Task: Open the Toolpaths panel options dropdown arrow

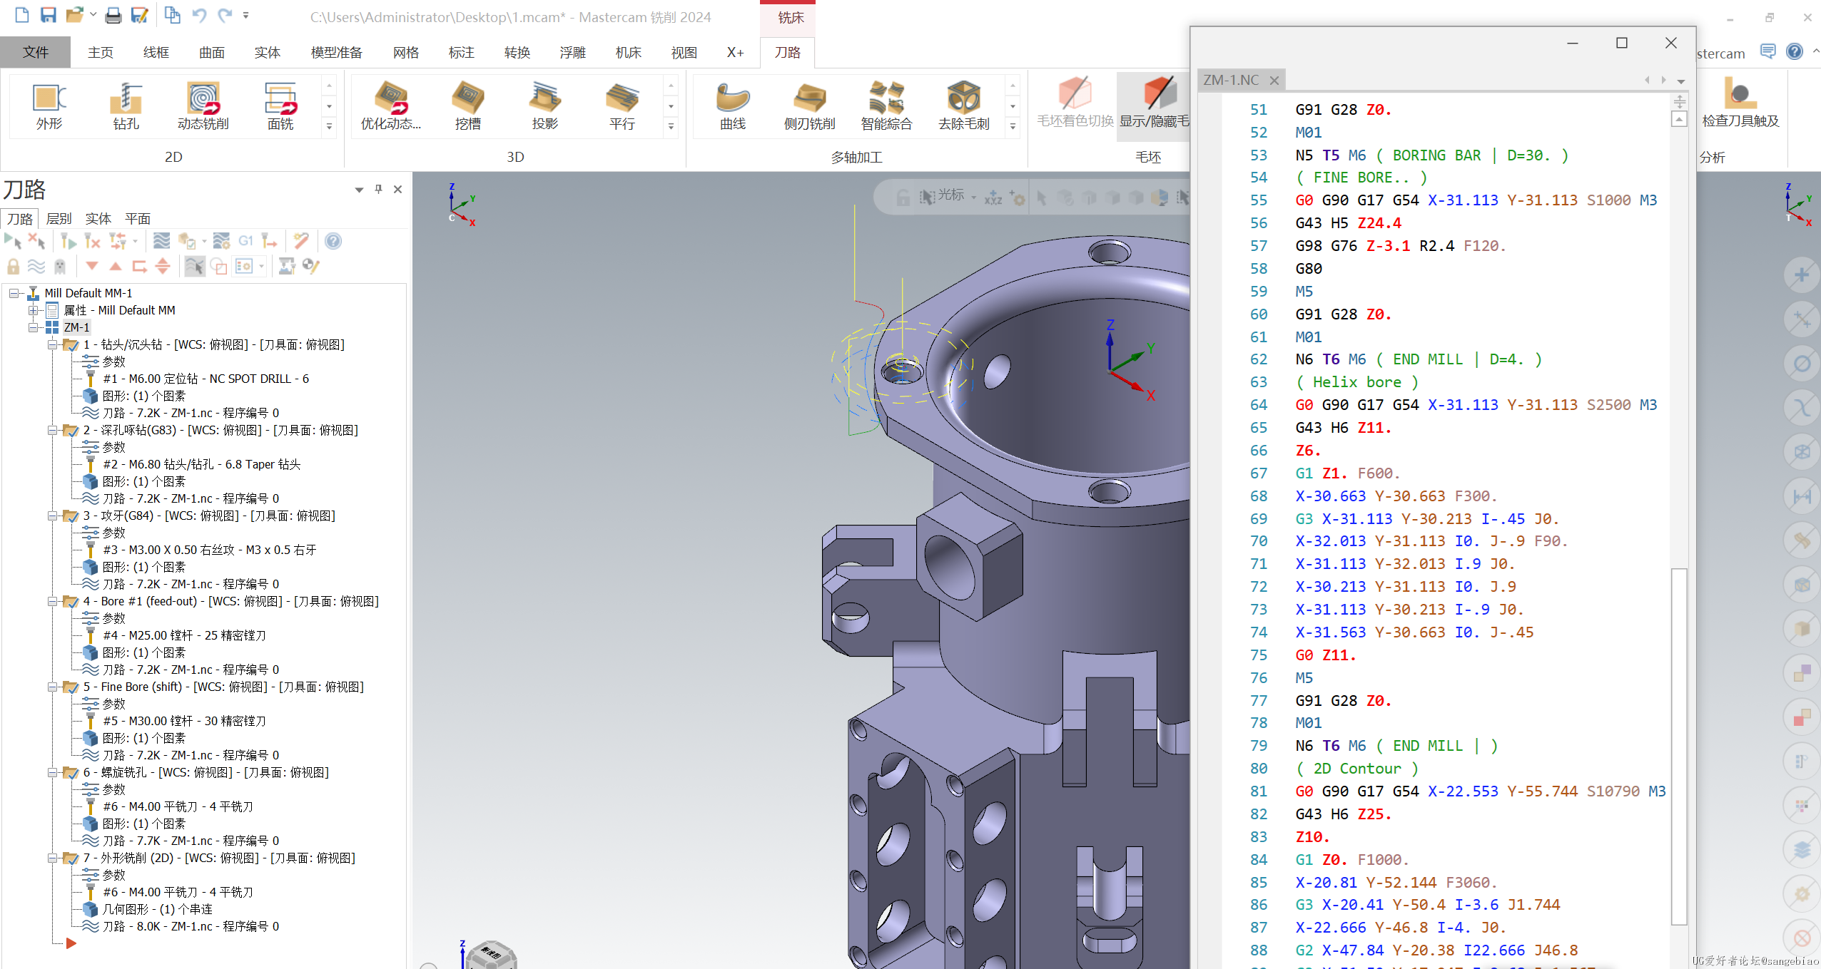Action: [359, 190]
